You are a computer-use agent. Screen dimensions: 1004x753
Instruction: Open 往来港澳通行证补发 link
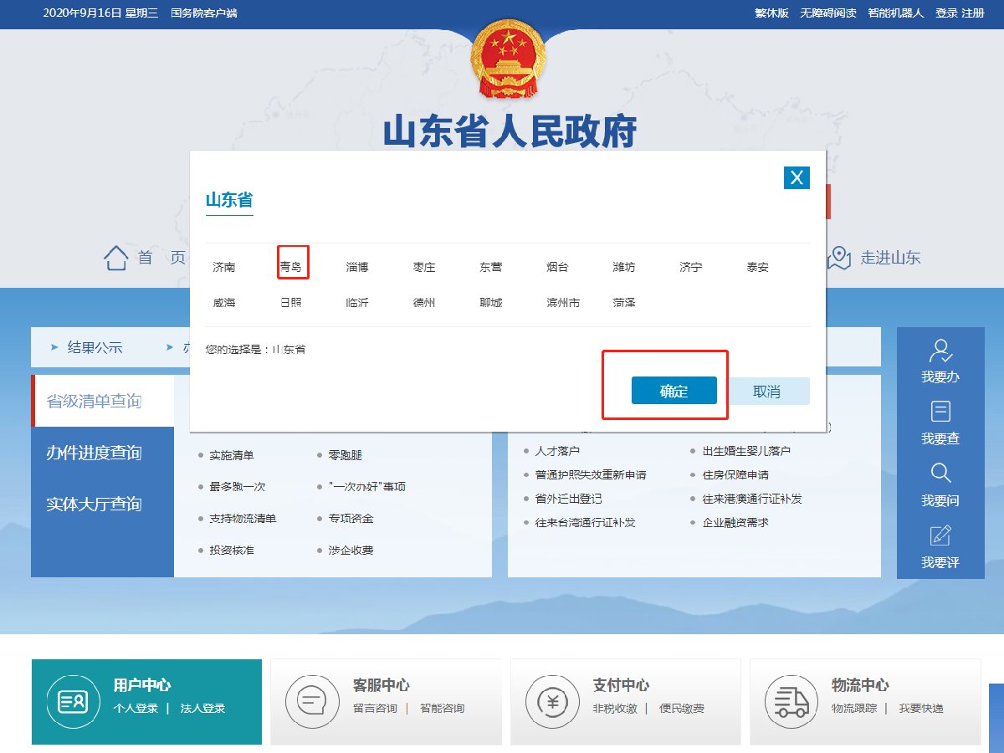752,499
